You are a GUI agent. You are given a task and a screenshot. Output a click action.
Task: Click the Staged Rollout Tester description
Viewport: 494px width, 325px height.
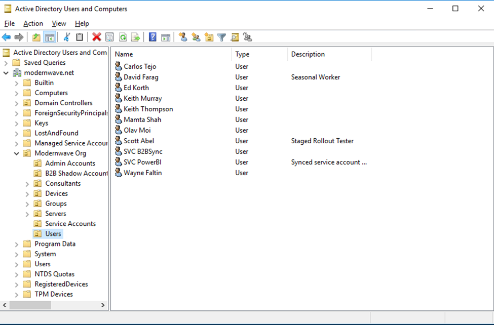click(x=322, y=141)
